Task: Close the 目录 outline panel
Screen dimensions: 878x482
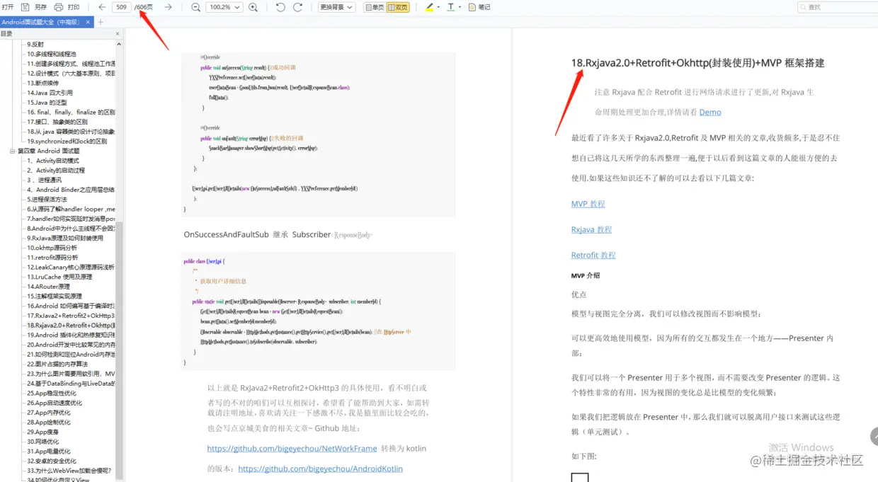Action: tap(118, 33)
